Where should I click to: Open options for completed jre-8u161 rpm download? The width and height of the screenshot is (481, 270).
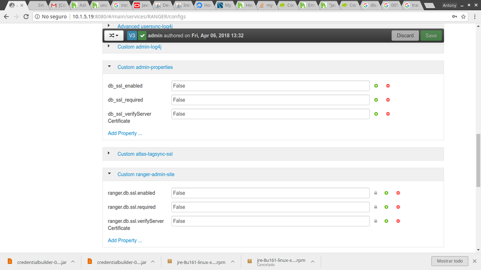click(x=233, y=262)
